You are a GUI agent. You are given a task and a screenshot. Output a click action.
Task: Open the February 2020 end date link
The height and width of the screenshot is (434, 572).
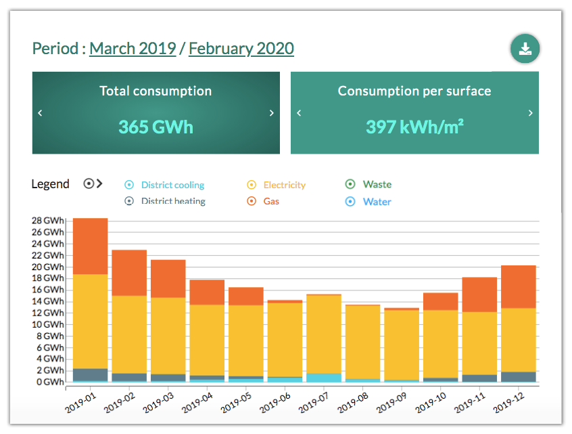tap(241, 49)
